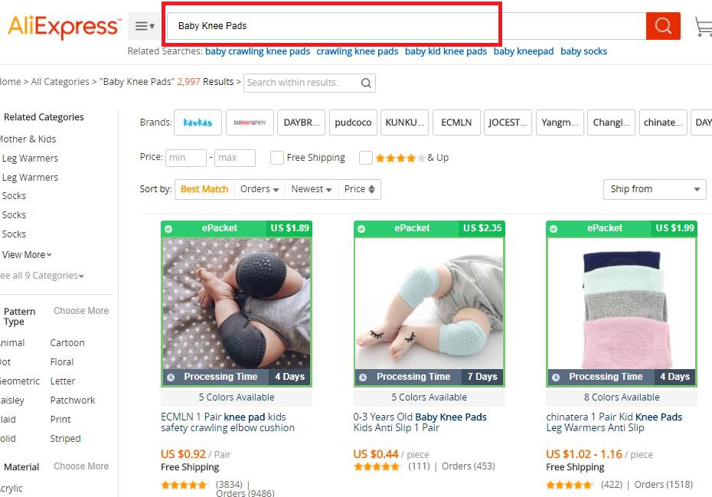Select the Floral pattern type

tap(62, 362)
